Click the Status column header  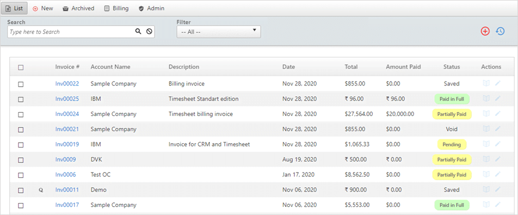click(x=452, y=67)
